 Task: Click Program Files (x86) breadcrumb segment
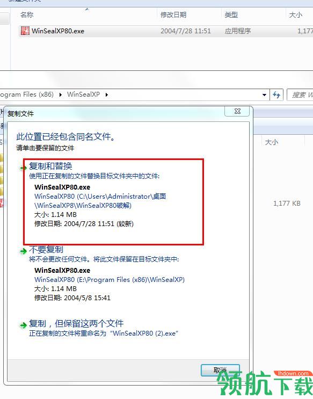pos(27,95)
